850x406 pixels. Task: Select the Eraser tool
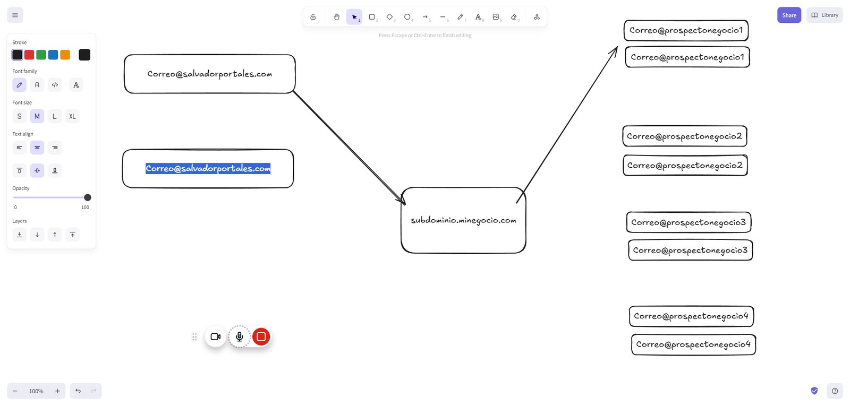[514, 17]
